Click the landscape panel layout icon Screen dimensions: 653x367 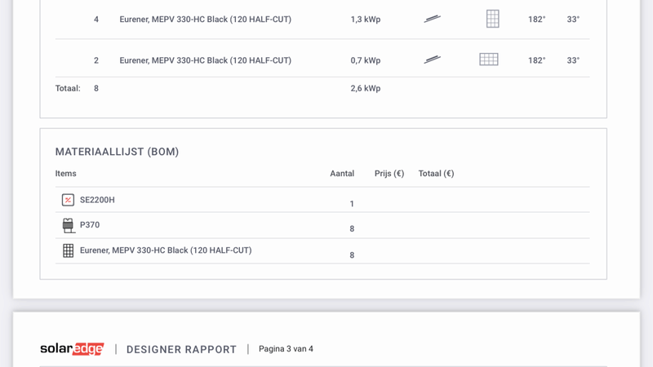pos(488,60)
